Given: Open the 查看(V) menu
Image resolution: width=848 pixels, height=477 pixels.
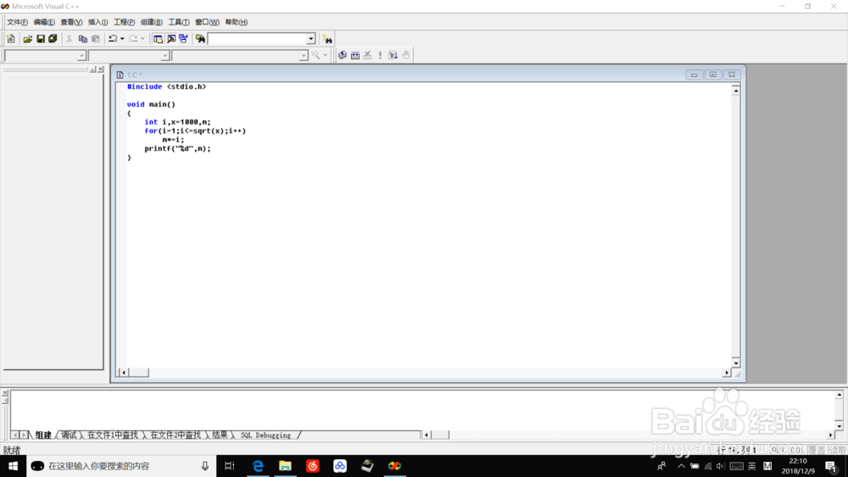Looking at the screenshot, I should [71, 22].
